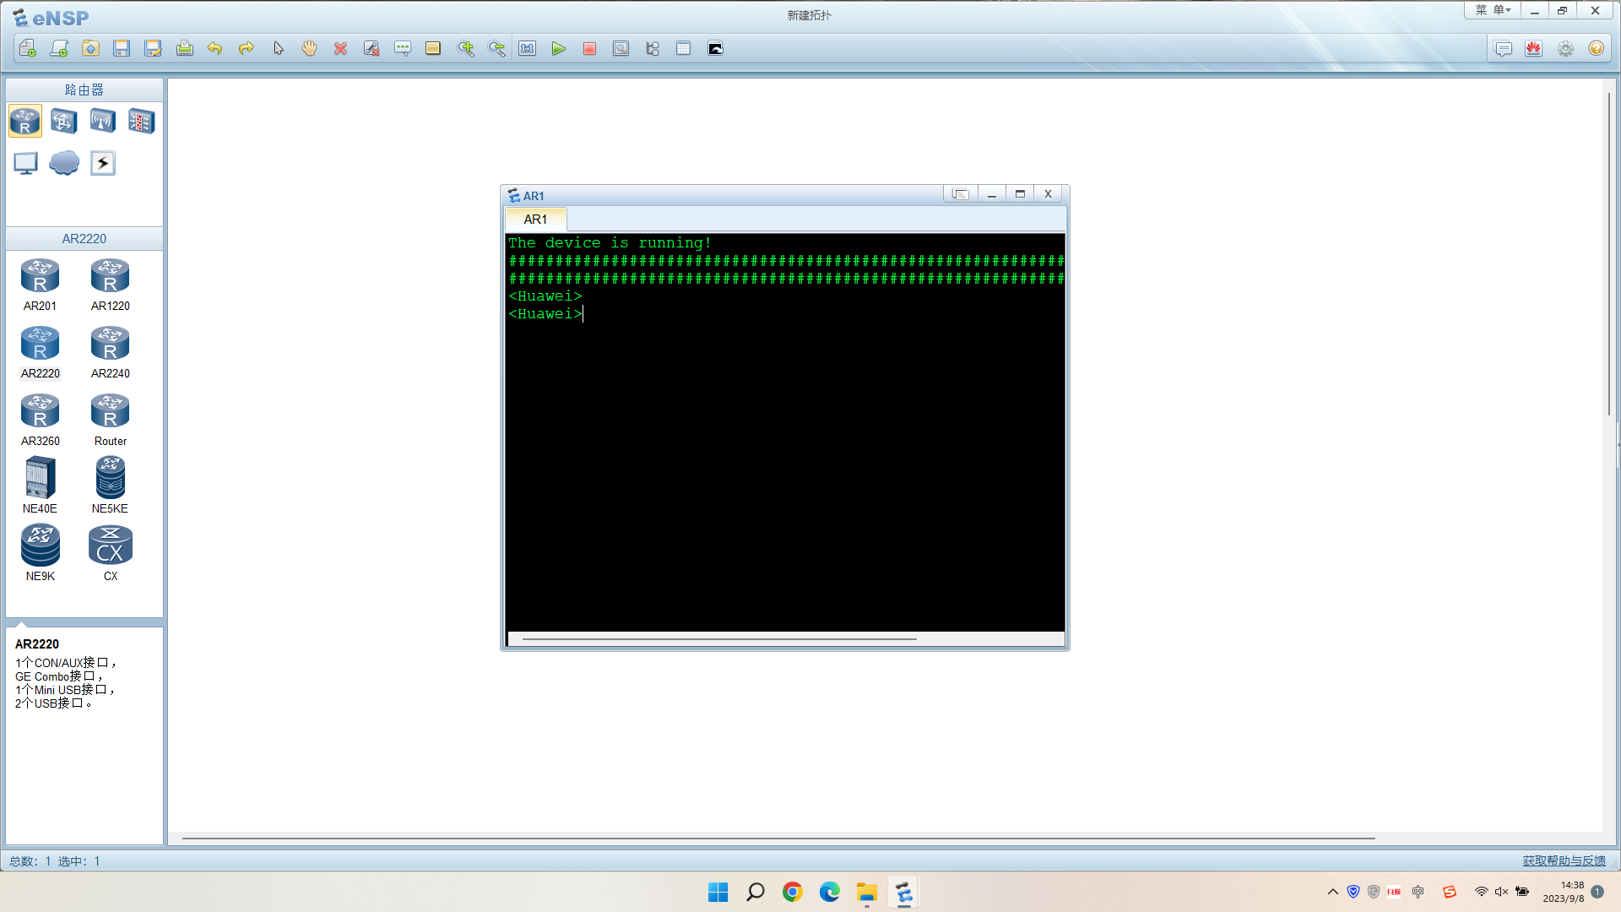Start devices with green play button
Image resolution: width=1621 pixels, height=912 pixels.
click(x=559, y=49)
